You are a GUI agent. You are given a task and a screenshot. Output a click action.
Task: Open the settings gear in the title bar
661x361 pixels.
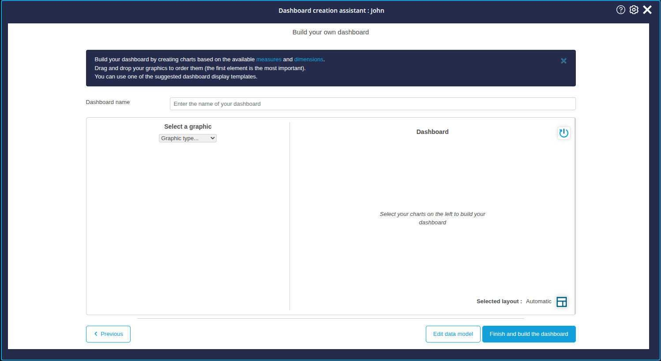(x=634, y=9)
